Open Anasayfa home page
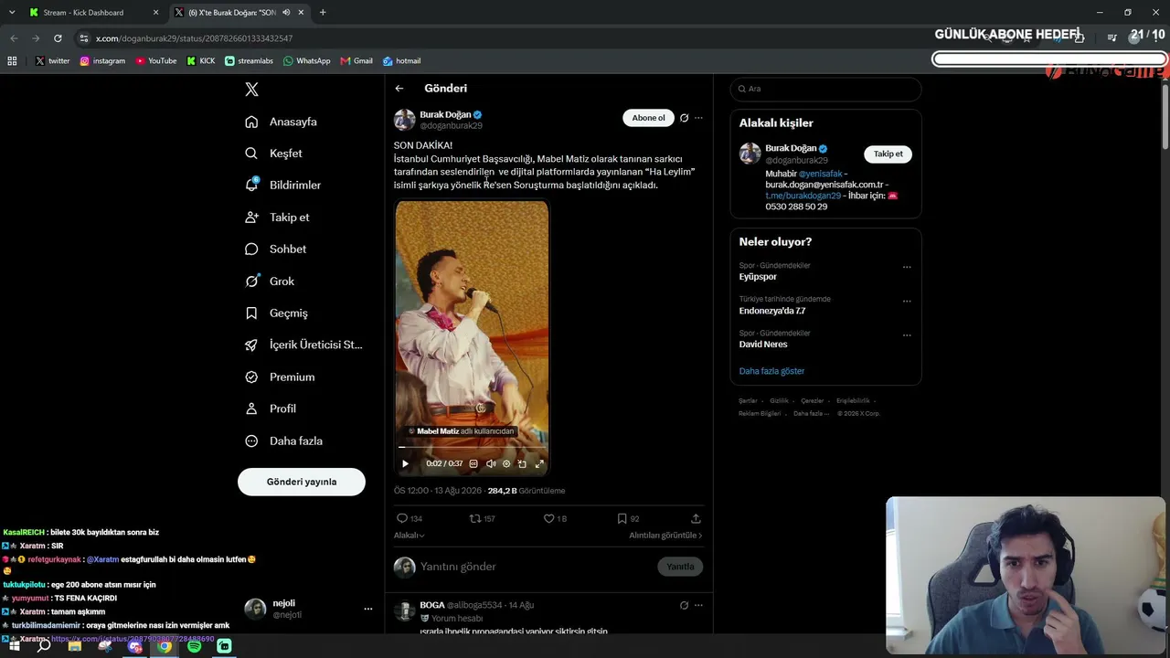The image size is (1170, 658). (282, 122)
